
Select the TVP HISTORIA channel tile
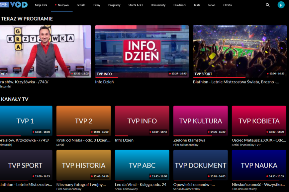point(83,165)
